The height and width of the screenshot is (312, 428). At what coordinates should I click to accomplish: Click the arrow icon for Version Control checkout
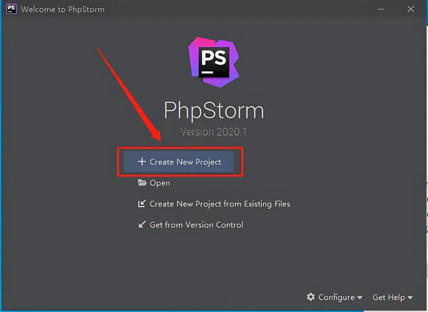pos(142,225)
